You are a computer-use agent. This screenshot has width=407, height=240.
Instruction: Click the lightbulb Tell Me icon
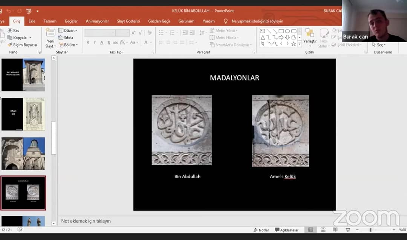click(226, 21)
